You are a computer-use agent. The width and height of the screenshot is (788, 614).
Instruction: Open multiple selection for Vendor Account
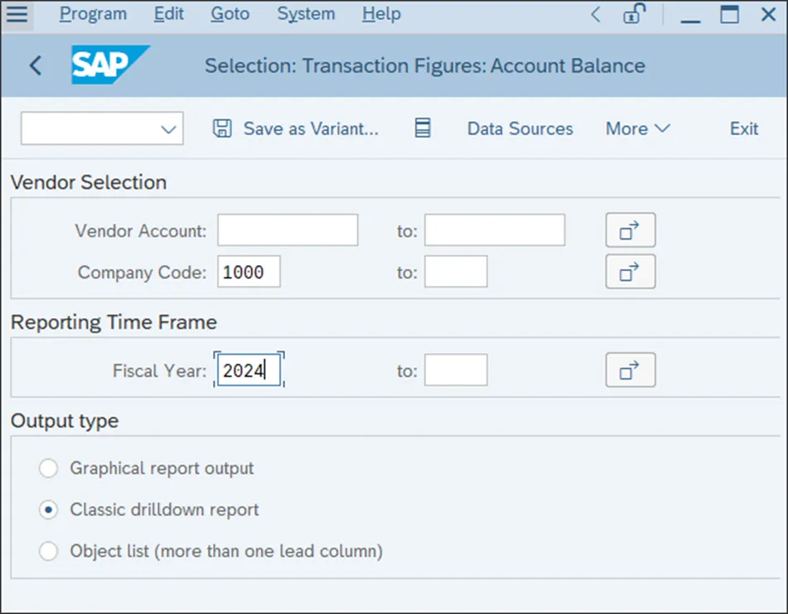pos(630,230)
